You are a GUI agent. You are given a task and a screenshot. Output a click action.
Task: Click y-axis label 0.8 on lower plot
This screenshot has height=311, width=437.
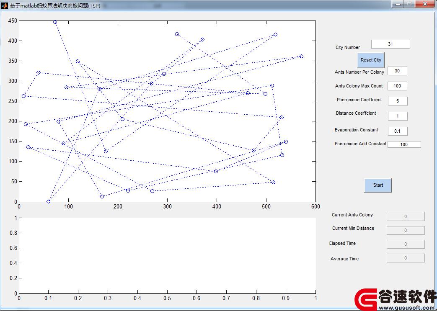click(x=13, y=233)
